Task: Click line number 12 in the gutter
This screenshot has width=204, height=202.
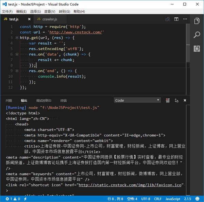Action: tap(11, 87)
